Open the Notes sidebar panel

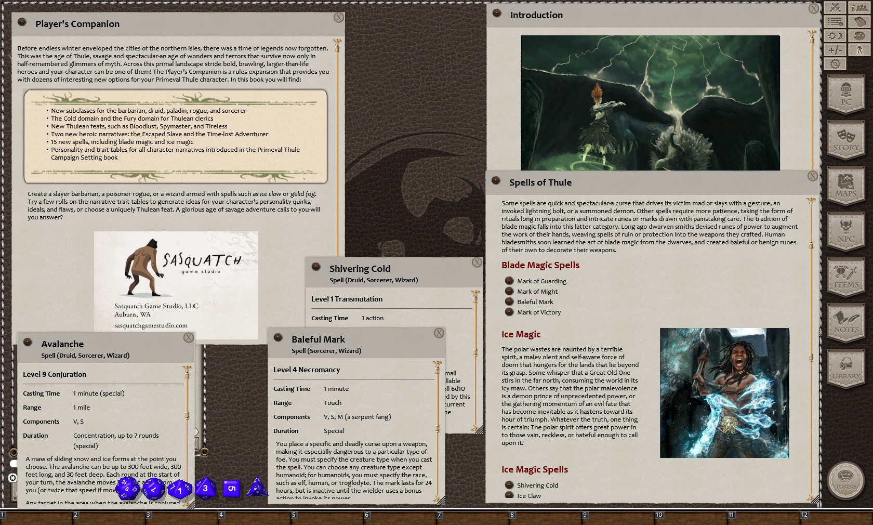point(846,322)
